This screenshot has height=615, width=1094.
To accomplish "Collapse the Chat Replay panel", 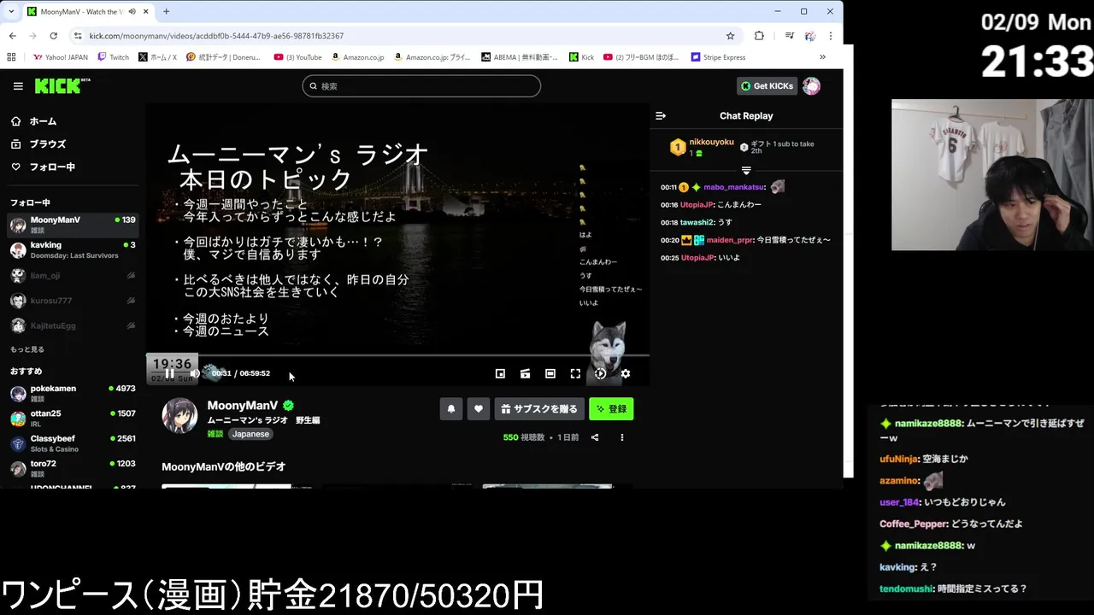I will (x=661, y=115).
